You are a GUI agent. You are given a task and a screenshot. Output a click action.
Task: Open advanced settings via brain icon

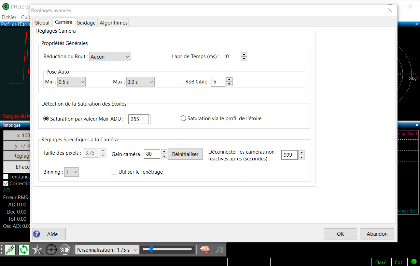click(205, 250)
